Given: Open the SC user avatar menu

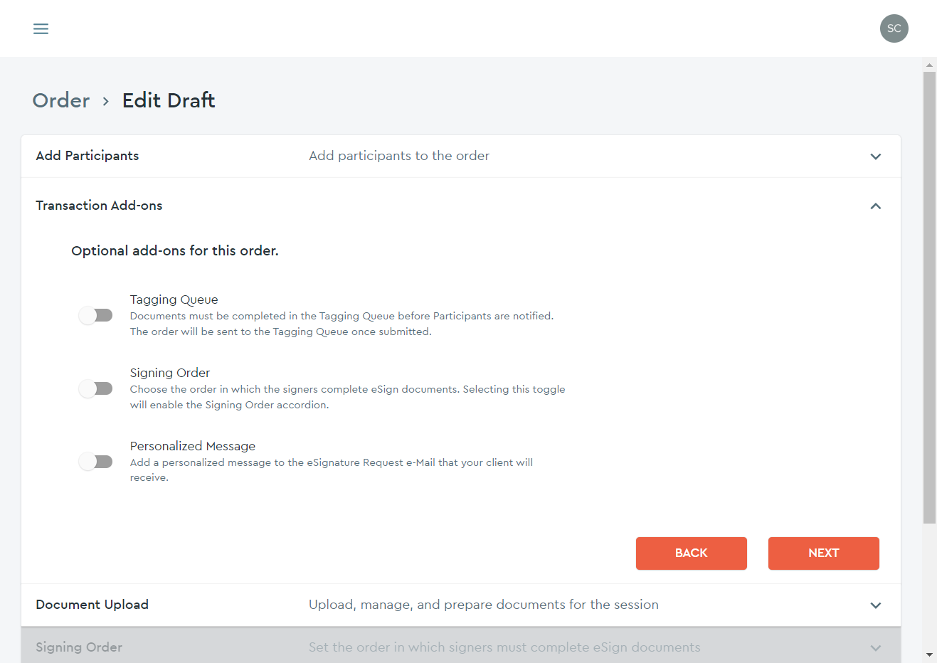Looking at the screenshot, I should tap(894, 28).
